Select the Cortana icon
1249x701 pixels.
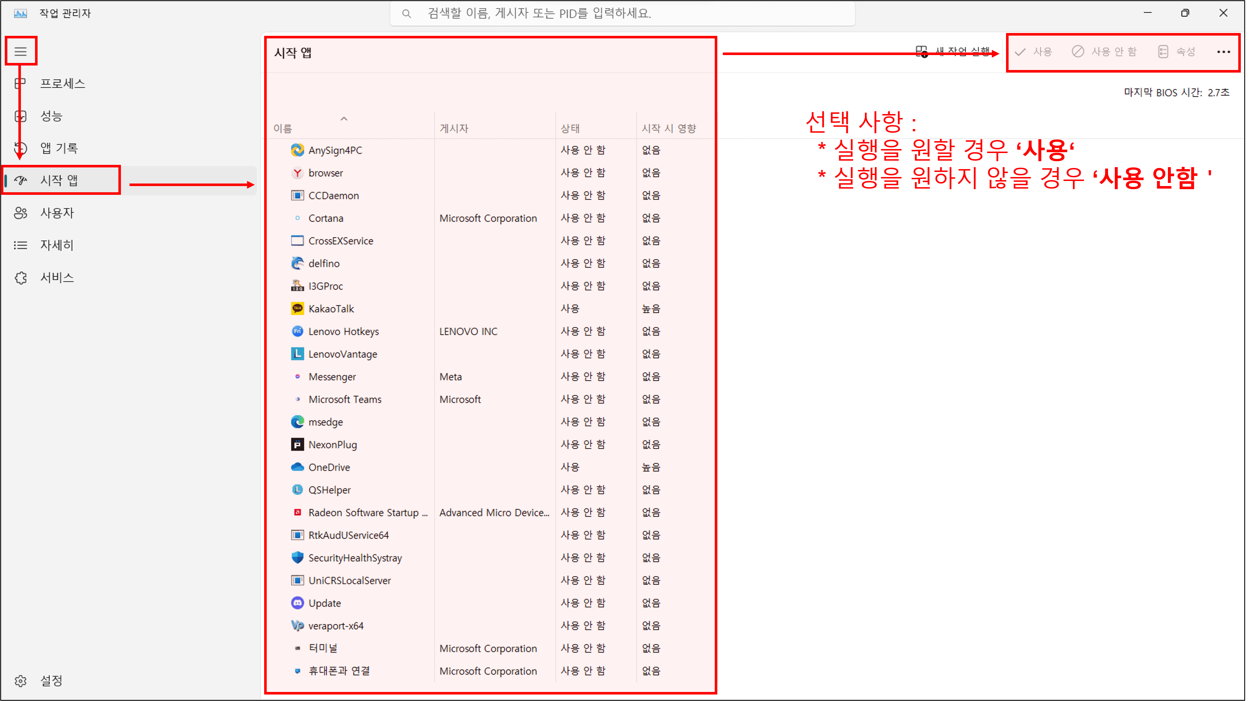pos(297,218)
